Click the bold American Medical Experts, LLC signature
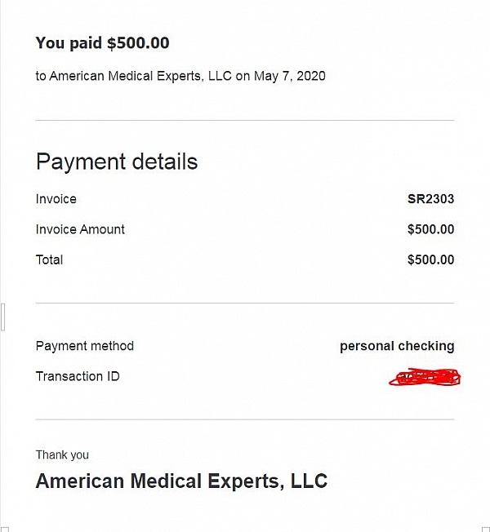The image size is (490, 532). [x=181, y=481]
